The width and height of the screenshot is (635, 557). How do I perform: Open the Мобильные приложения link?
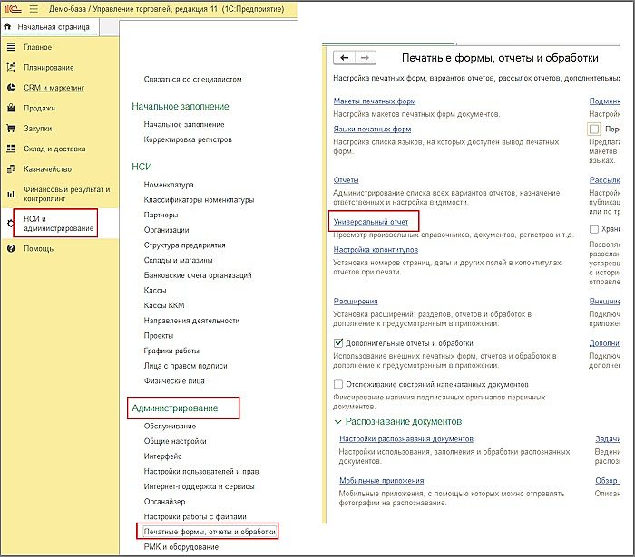(x=382, y=480)
